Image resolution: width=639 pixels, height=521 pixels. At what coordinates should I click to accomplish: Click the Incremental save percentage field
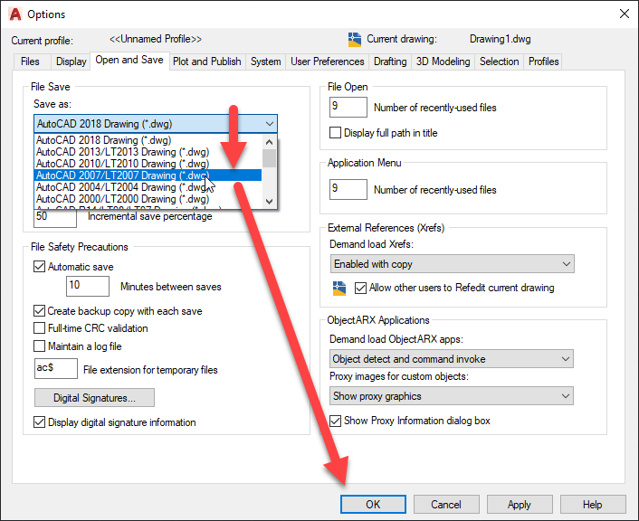pyautogui.click(x=55, y=217)
